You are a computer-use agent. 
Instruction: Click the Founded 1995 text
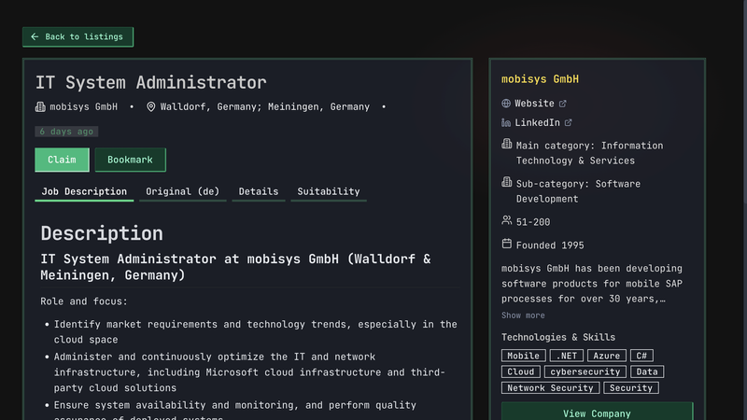(x=550, y=245)
